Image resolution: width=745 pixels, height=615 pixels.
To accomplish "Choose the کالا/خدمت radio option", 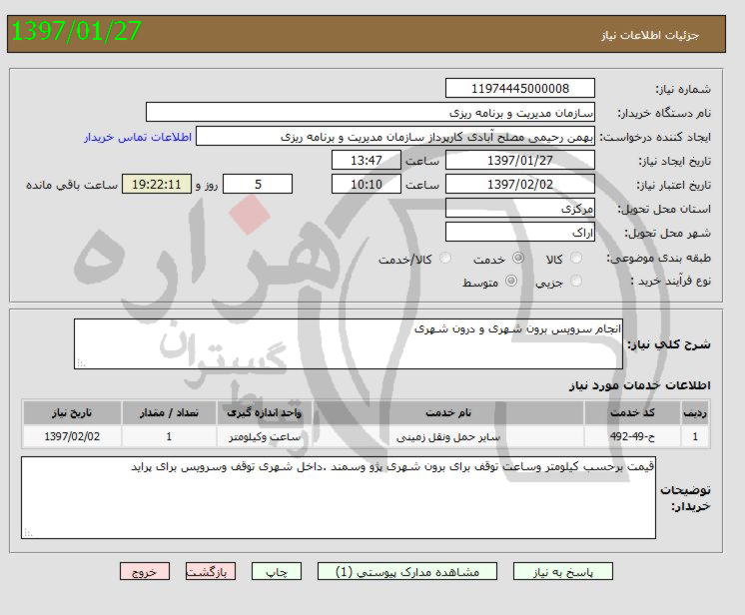I will pos(444,260).
